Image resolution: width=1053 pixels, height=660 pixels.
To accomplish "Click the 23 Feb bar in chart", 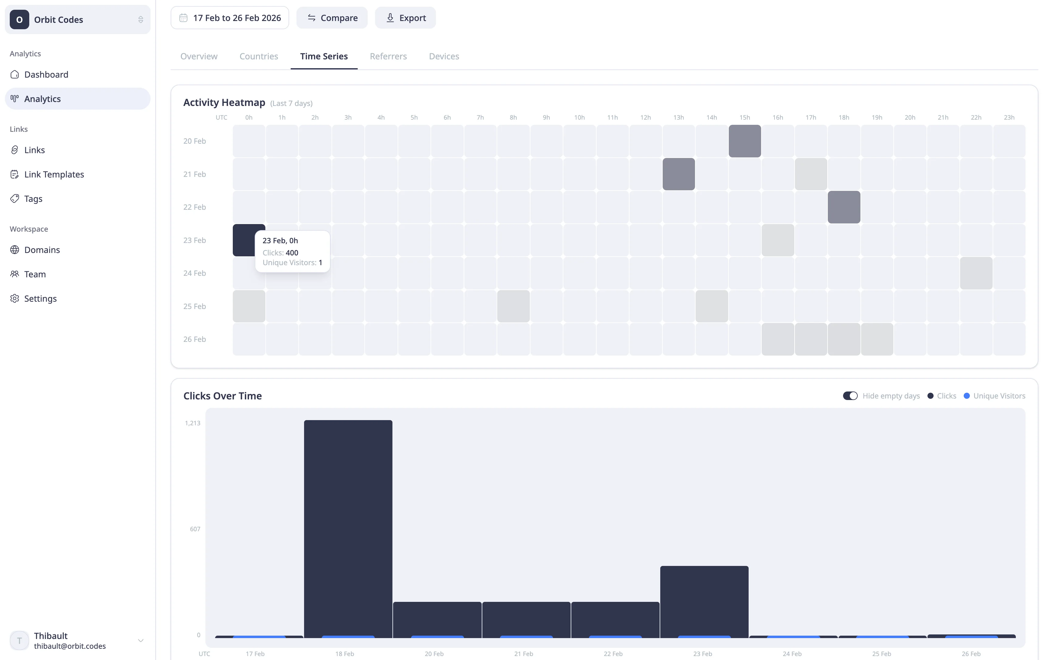I will (704, 602).
